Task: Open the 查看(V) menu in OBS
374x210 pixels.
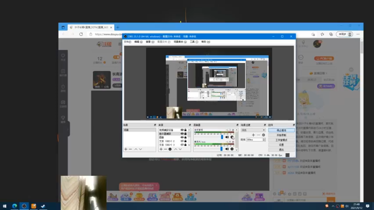Action: [150, 42]
